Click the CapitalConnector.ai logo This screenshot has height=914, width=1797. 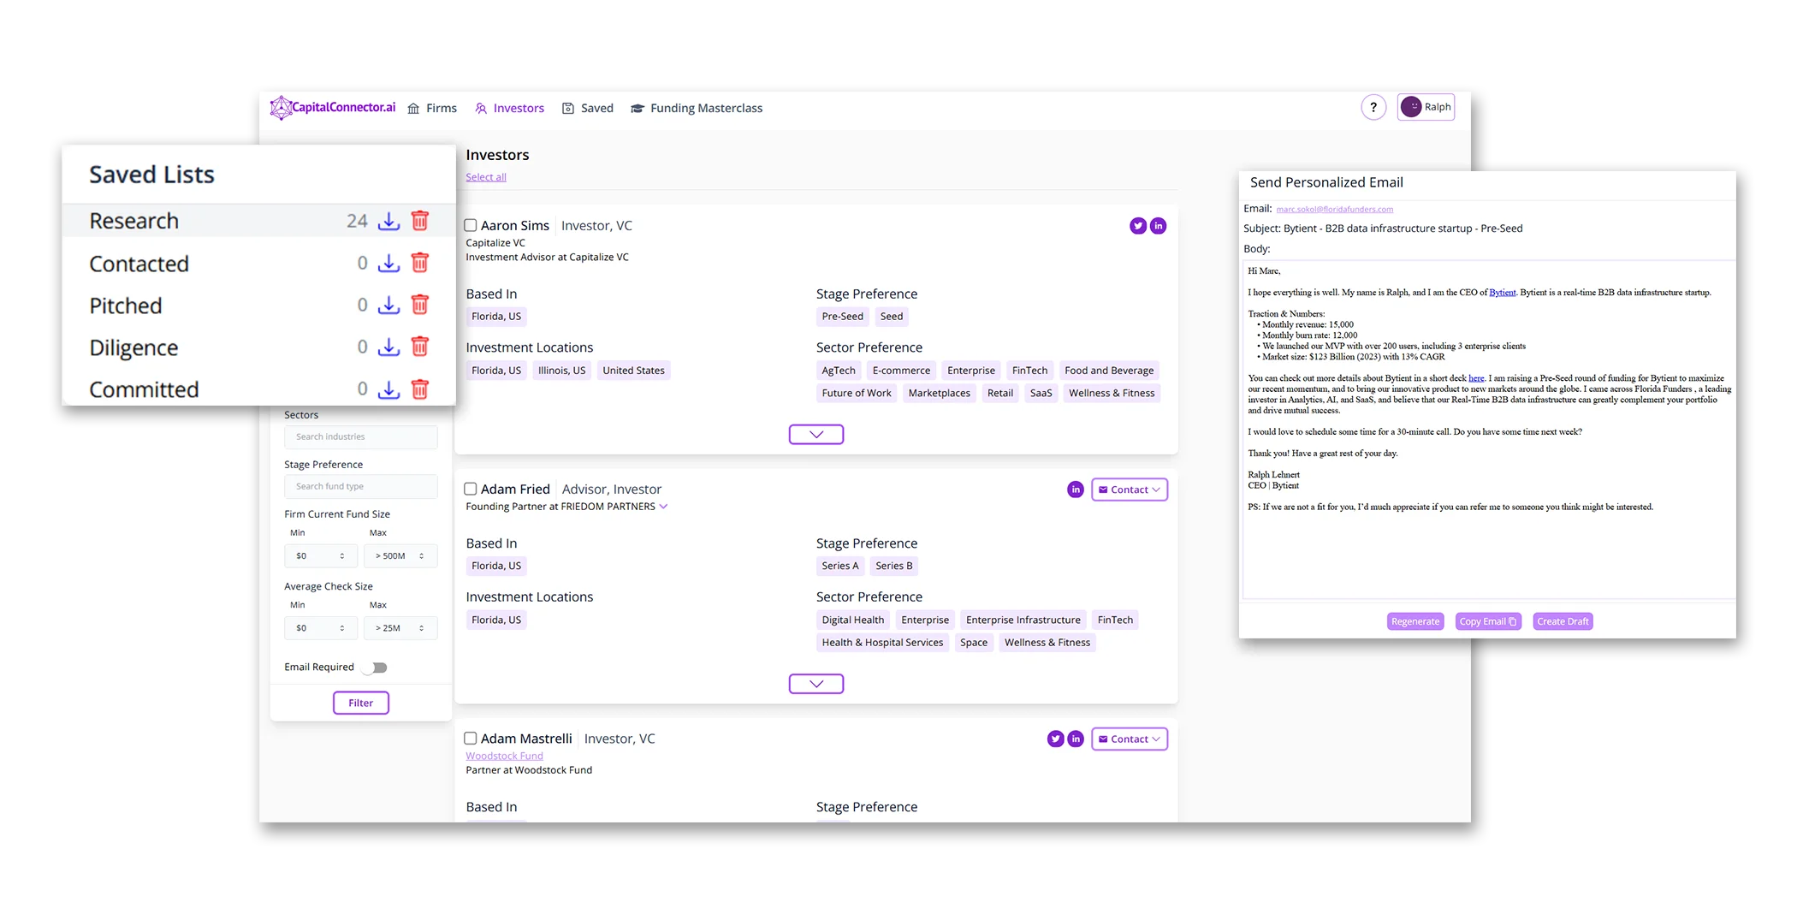(x=333, y=107)
